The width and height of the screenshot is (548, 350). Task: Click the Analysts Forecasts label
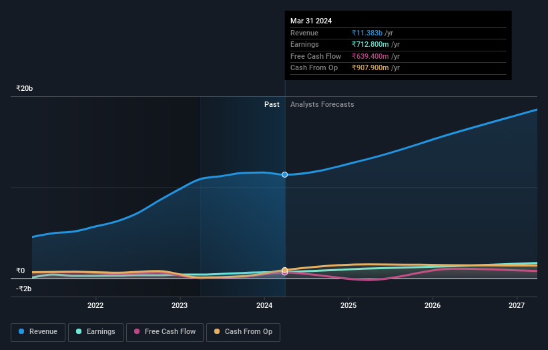point(322,104)
